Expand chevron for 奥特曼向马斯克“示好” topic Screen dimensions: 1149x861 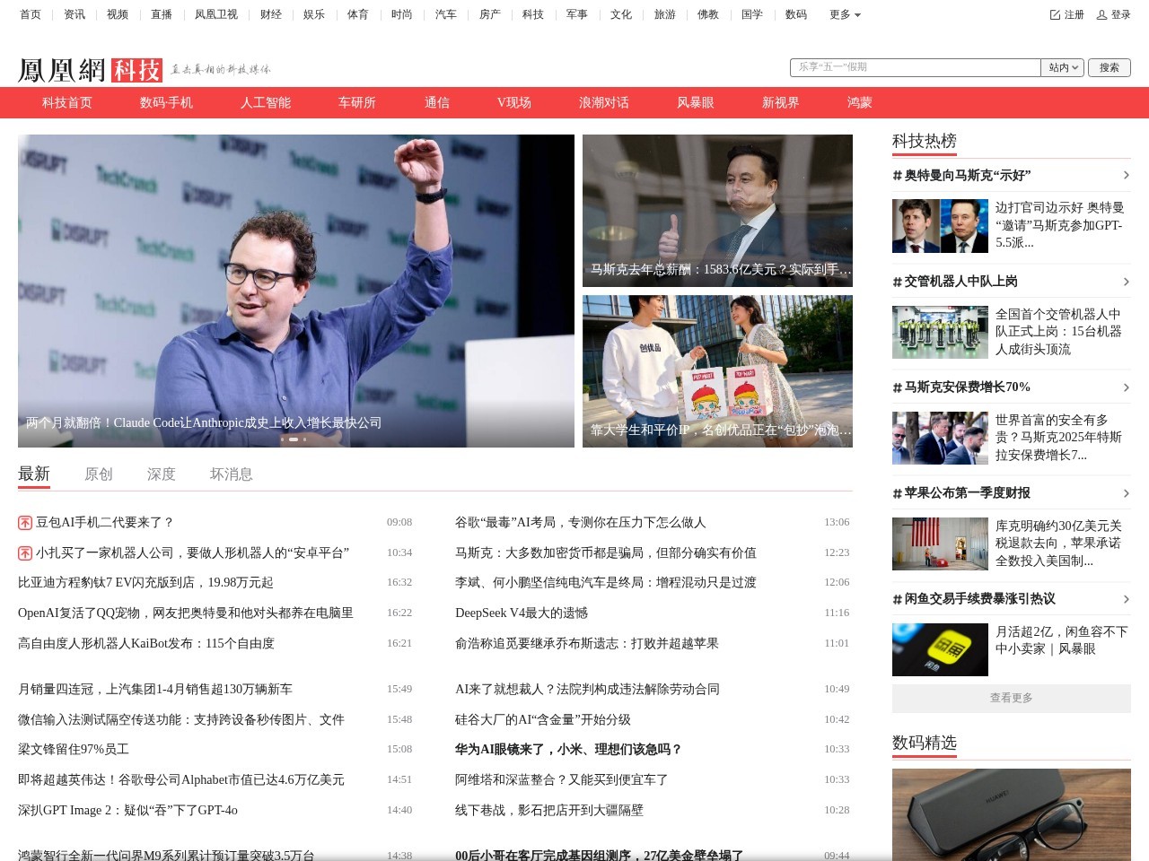[x=1126, y=176]
